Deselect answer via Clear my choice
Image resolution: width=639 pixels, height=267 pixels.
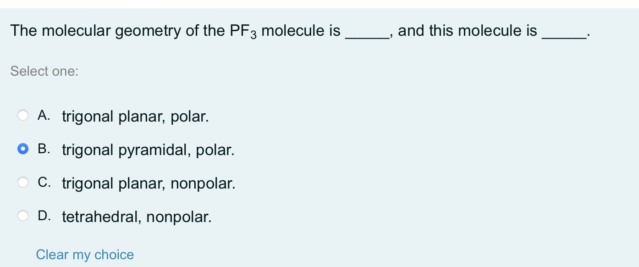[x=85, y=255]
